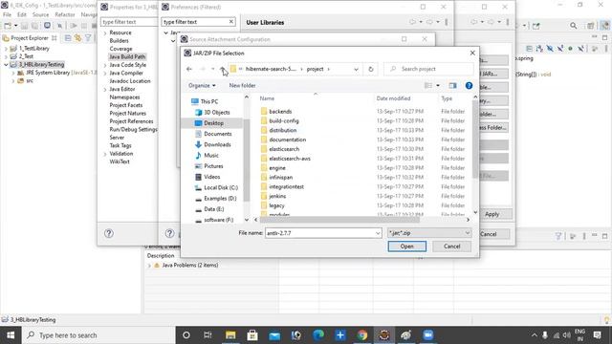Click the Preferences dialog help icon
The height and width of the screenshot is (344, 612).
pyautogui.click(x=169, y=233)
